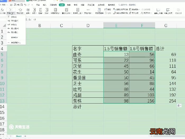Screen dimensions: 185x139
Task: Select the column G header
Action: (166, 25)
